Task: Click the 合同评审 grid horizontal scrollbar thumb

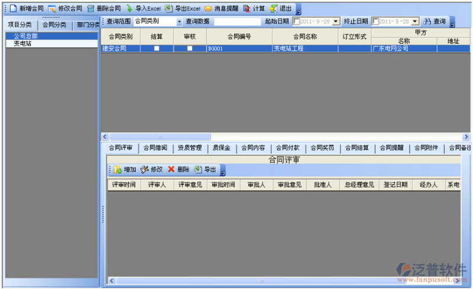Action: point(261,281)
